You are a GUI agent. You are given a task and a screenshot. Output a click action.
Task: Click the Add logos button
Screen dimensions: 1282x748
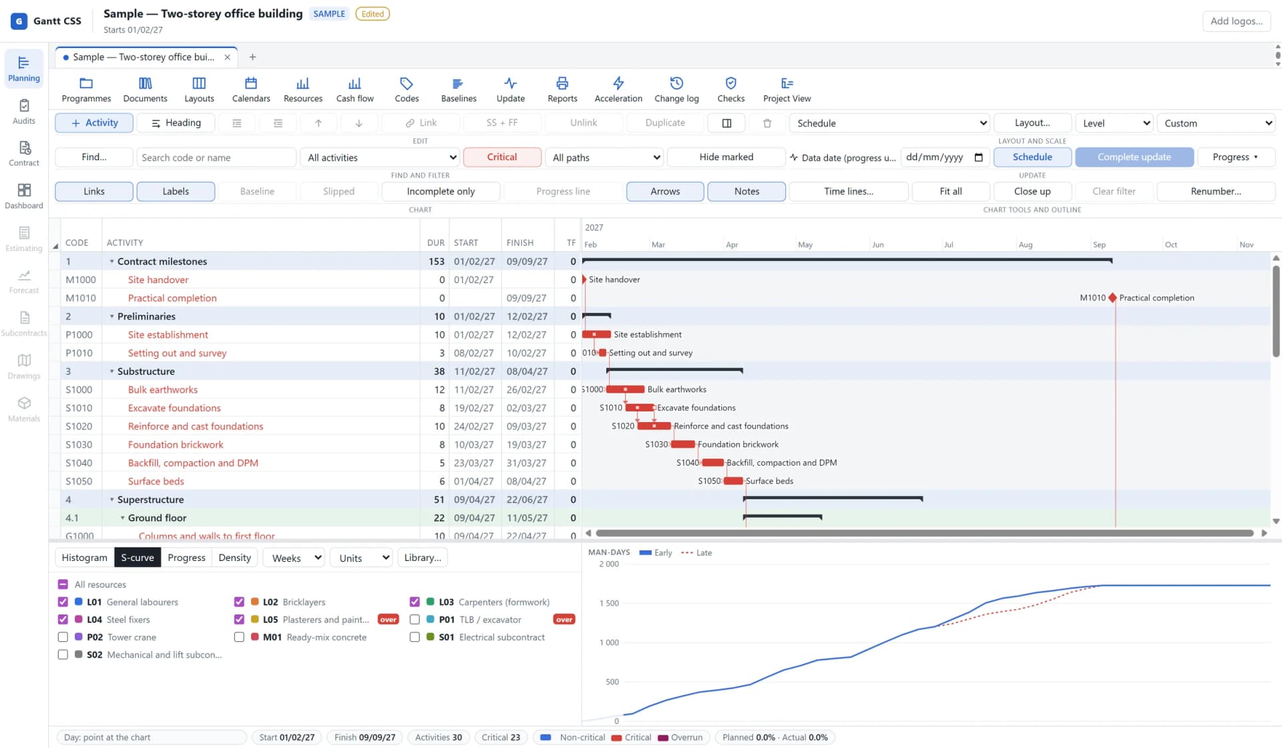click(x=1236, y=21)
